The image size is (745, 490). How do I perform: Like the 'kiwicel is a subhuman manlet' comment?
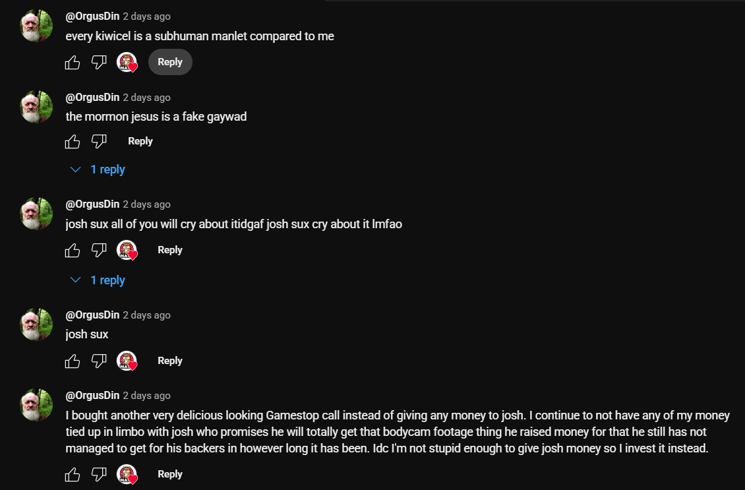click(x=73, y=62)
